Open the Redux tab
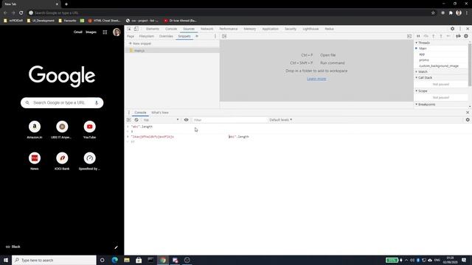Image resolution: width=472 pixels, height=265 pixels. click(x=329, y=29)
